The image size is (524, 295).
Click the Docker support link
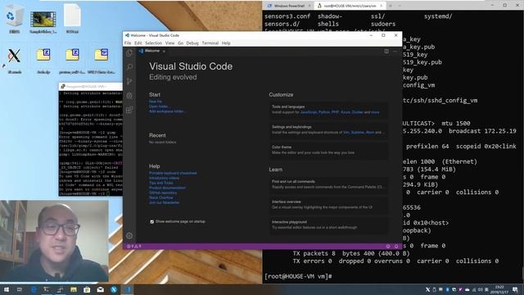(358, 112)
